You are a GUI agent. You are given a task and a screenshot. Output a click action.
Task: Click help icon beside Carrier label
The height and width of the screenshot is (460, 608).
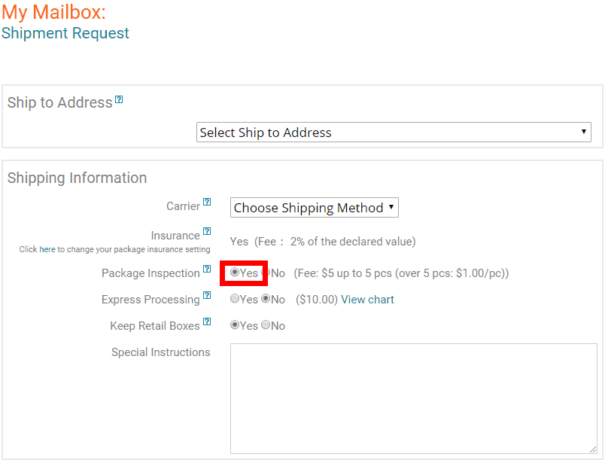click(x=207, y=203)
